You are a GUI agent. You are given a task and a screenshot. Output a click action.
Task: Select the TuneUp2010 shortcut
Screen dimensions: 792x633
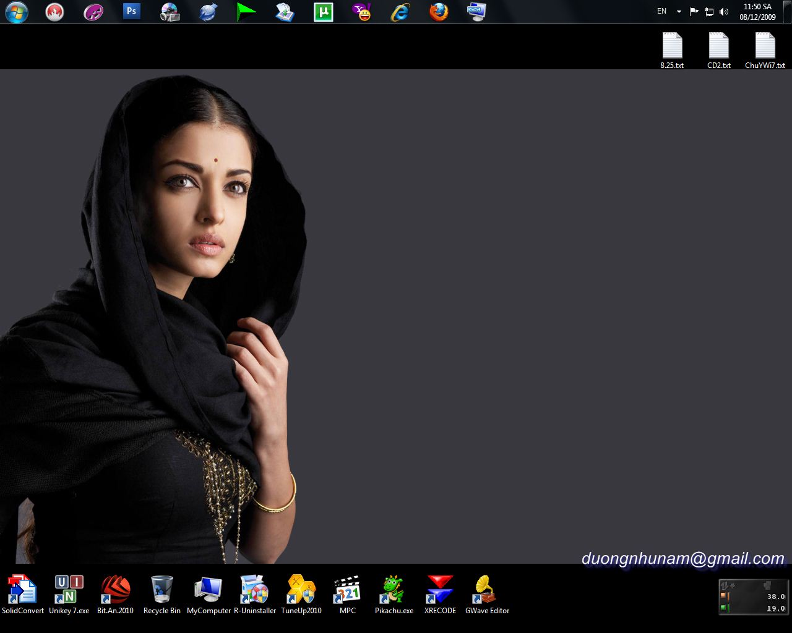[301, 595]
